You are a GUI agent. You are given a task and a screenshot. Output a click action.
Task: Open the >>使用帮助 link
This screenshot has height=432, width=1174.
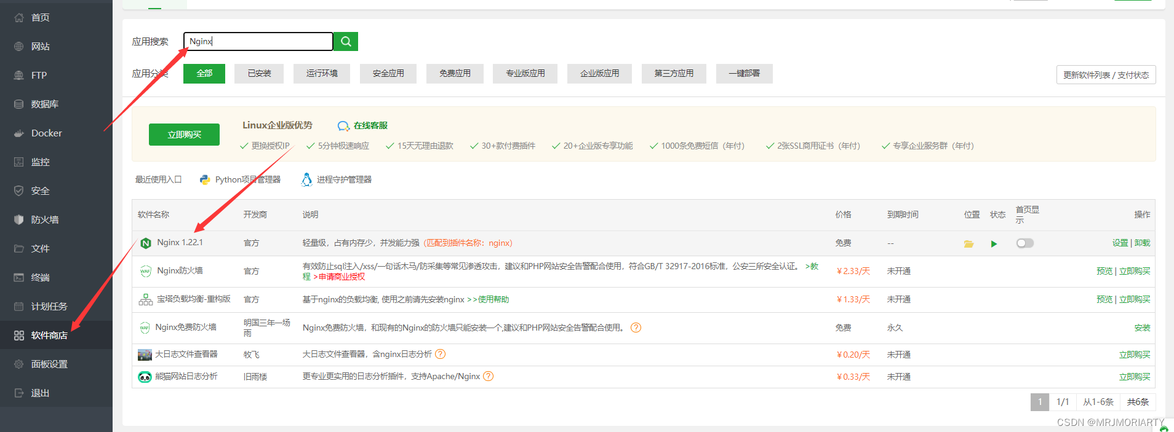pyautogui.click(x=488, y=300)
